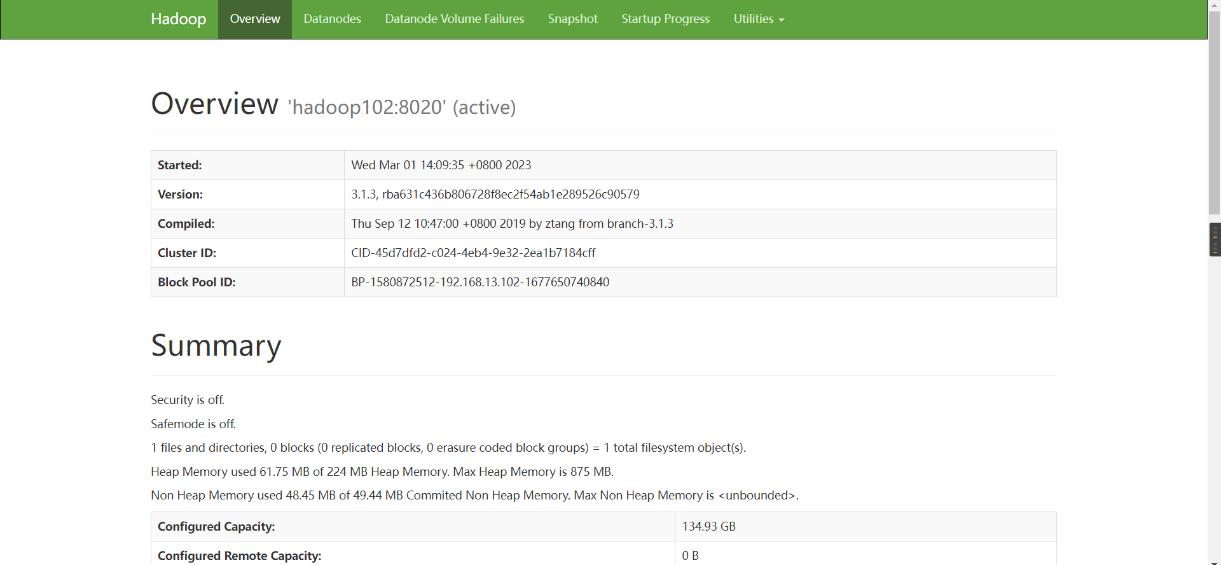Image resolution: width=1221 pixels, height=565 pixels.
Task: Open Datanode Volume Failures tab
Action: [x=455, y=19]
